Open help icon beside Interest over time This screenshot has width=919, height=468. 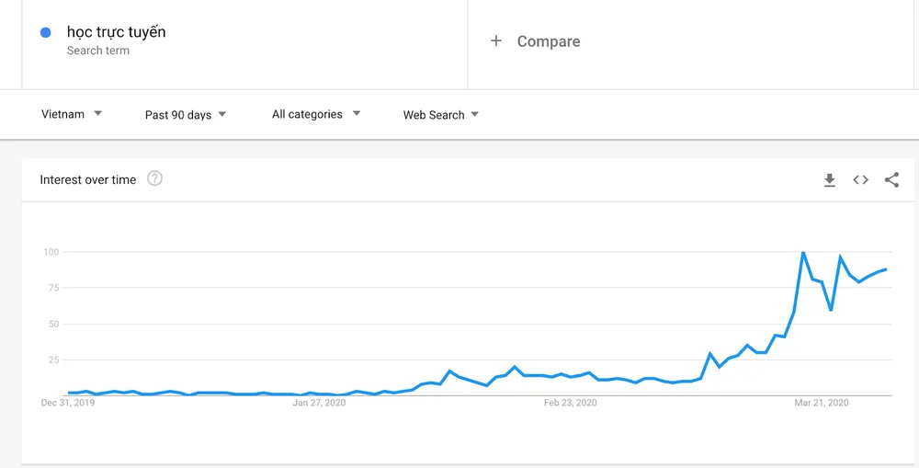tap(154, 179)
